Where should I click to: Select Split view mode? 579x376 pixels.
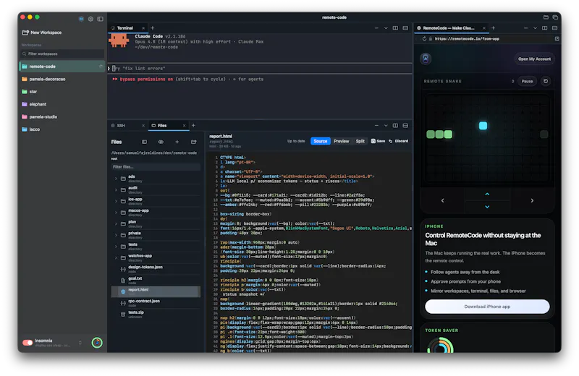[360, 141]
